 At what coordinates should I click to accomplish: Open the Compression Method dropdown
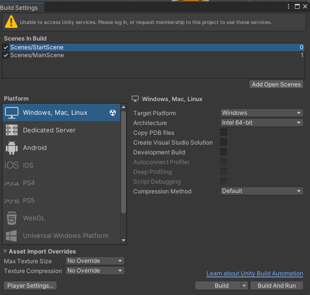click(262, 191)
